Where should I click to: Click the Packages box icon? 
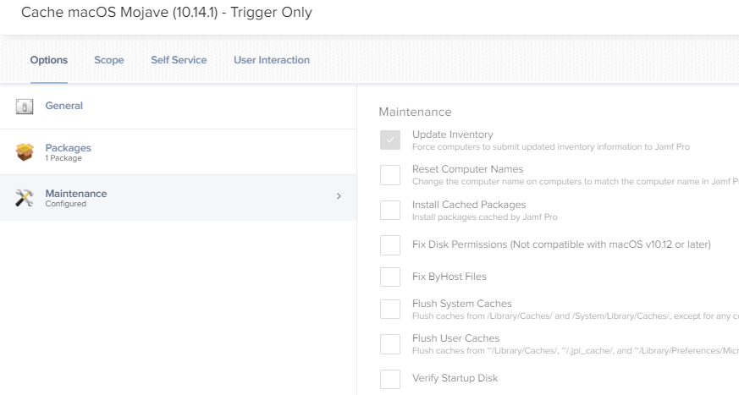(x=25, y=152)
